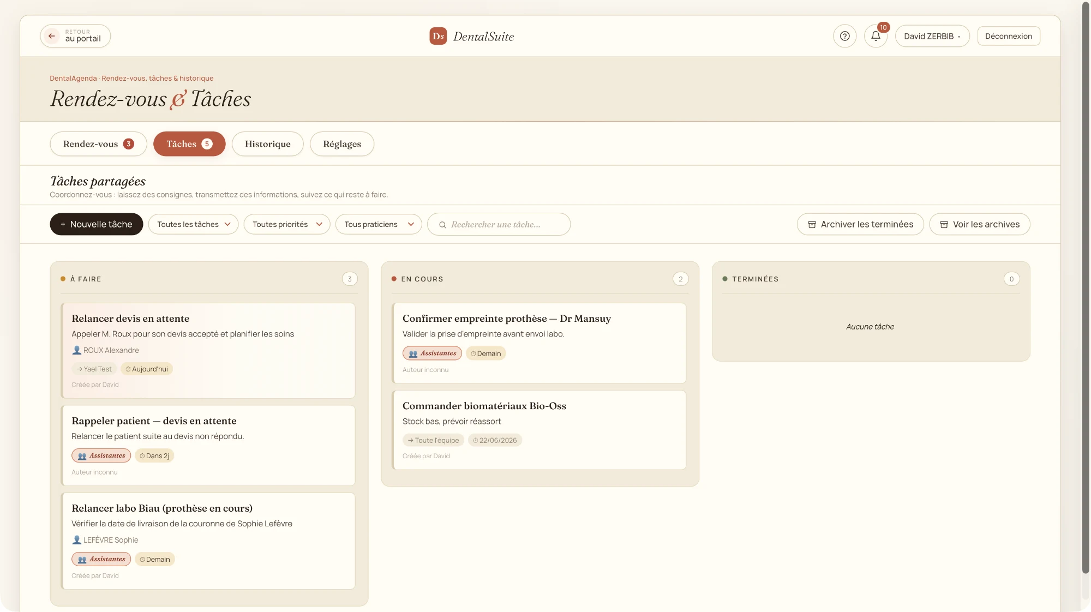1091x612 pixels.
Task: Open the Toutes priorités dropdown
Action: pyautogui.click(x=287, y=224)
